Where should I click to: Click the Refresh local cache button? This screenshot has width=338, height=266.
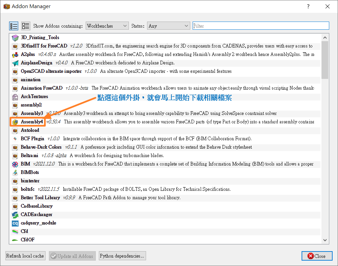tap(25, 256)
